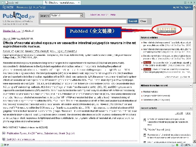The width and height of the screenshot is (196, 147).
Task: Open the How To dropdown menu
Action: tap(39, 7)
